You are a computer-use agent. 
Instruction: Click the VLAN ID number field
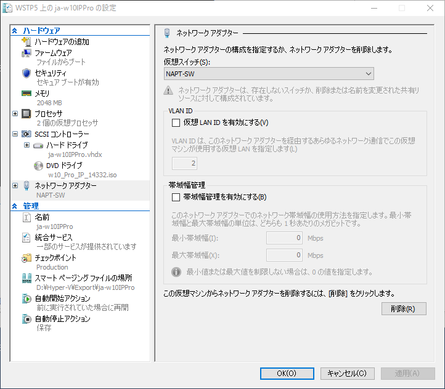click(x=184, y=164)
